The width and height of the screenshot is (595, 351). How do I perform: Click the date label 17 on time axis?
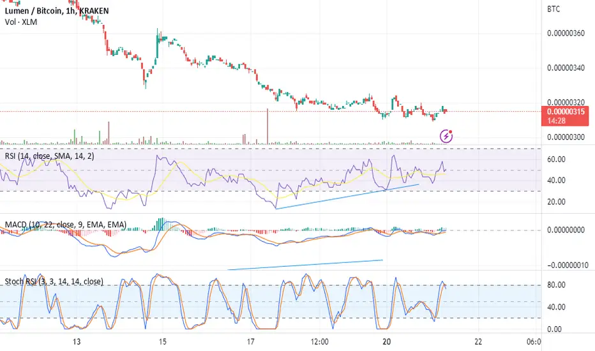(250, 341)
